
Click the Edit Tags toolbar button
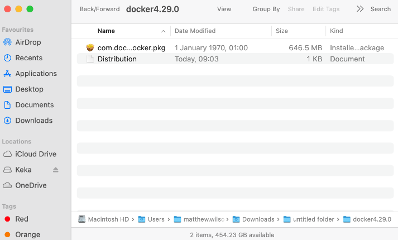coord(326,9)
